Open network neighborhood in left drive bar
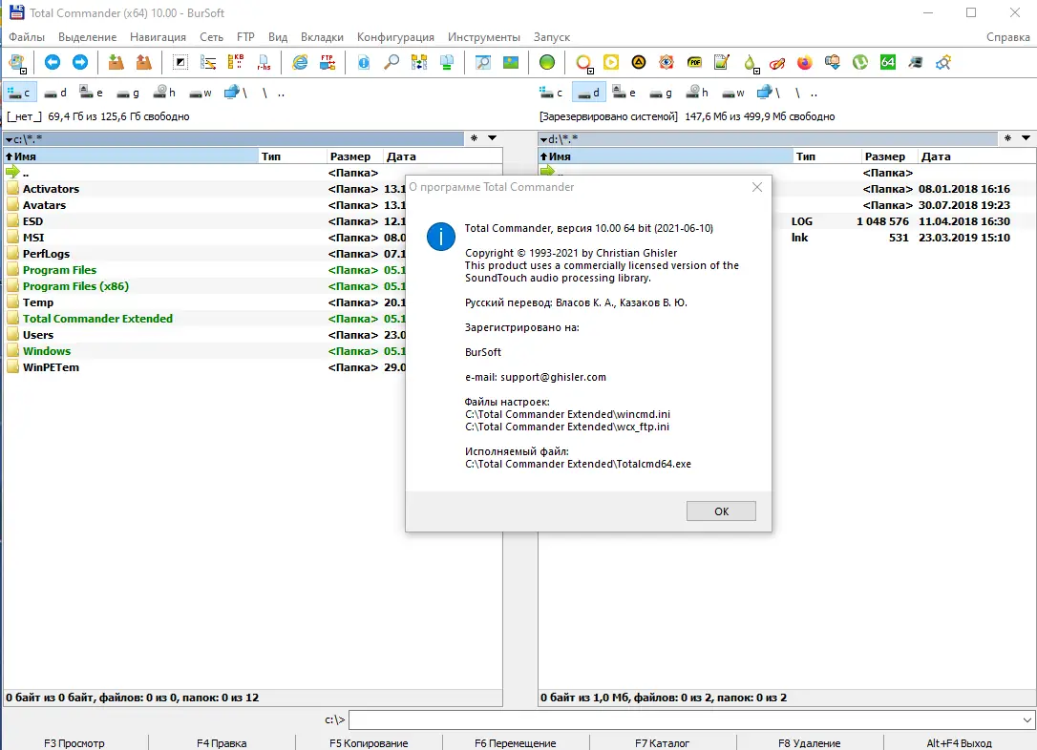The height and width of the screenshot is (750, 1037). tap(236, 93)
